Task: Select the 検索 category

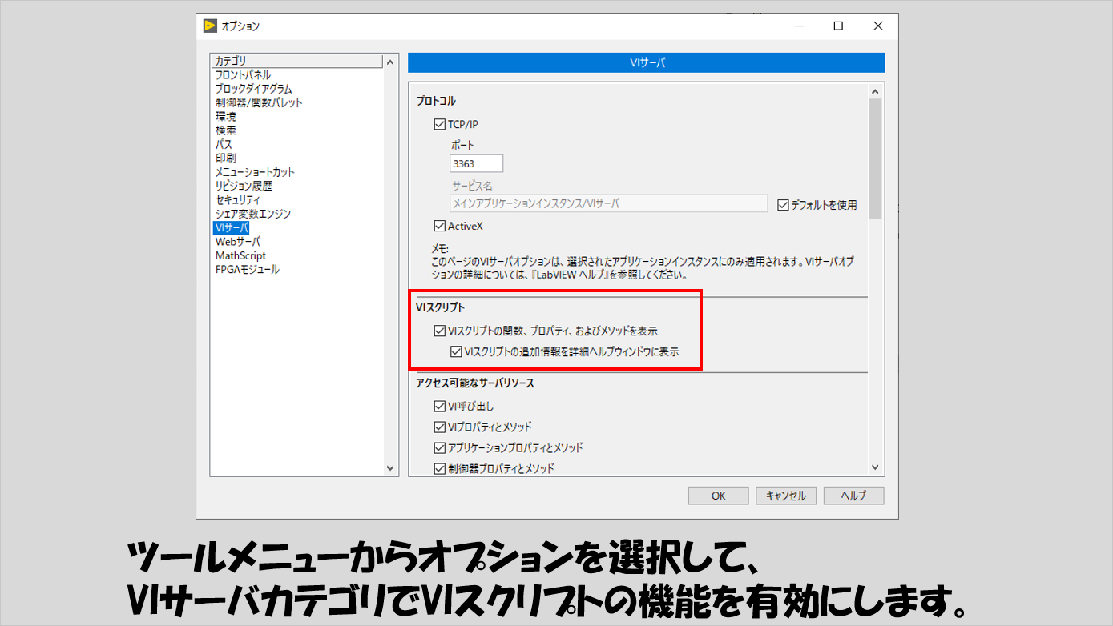Action: tap(225, 130)
